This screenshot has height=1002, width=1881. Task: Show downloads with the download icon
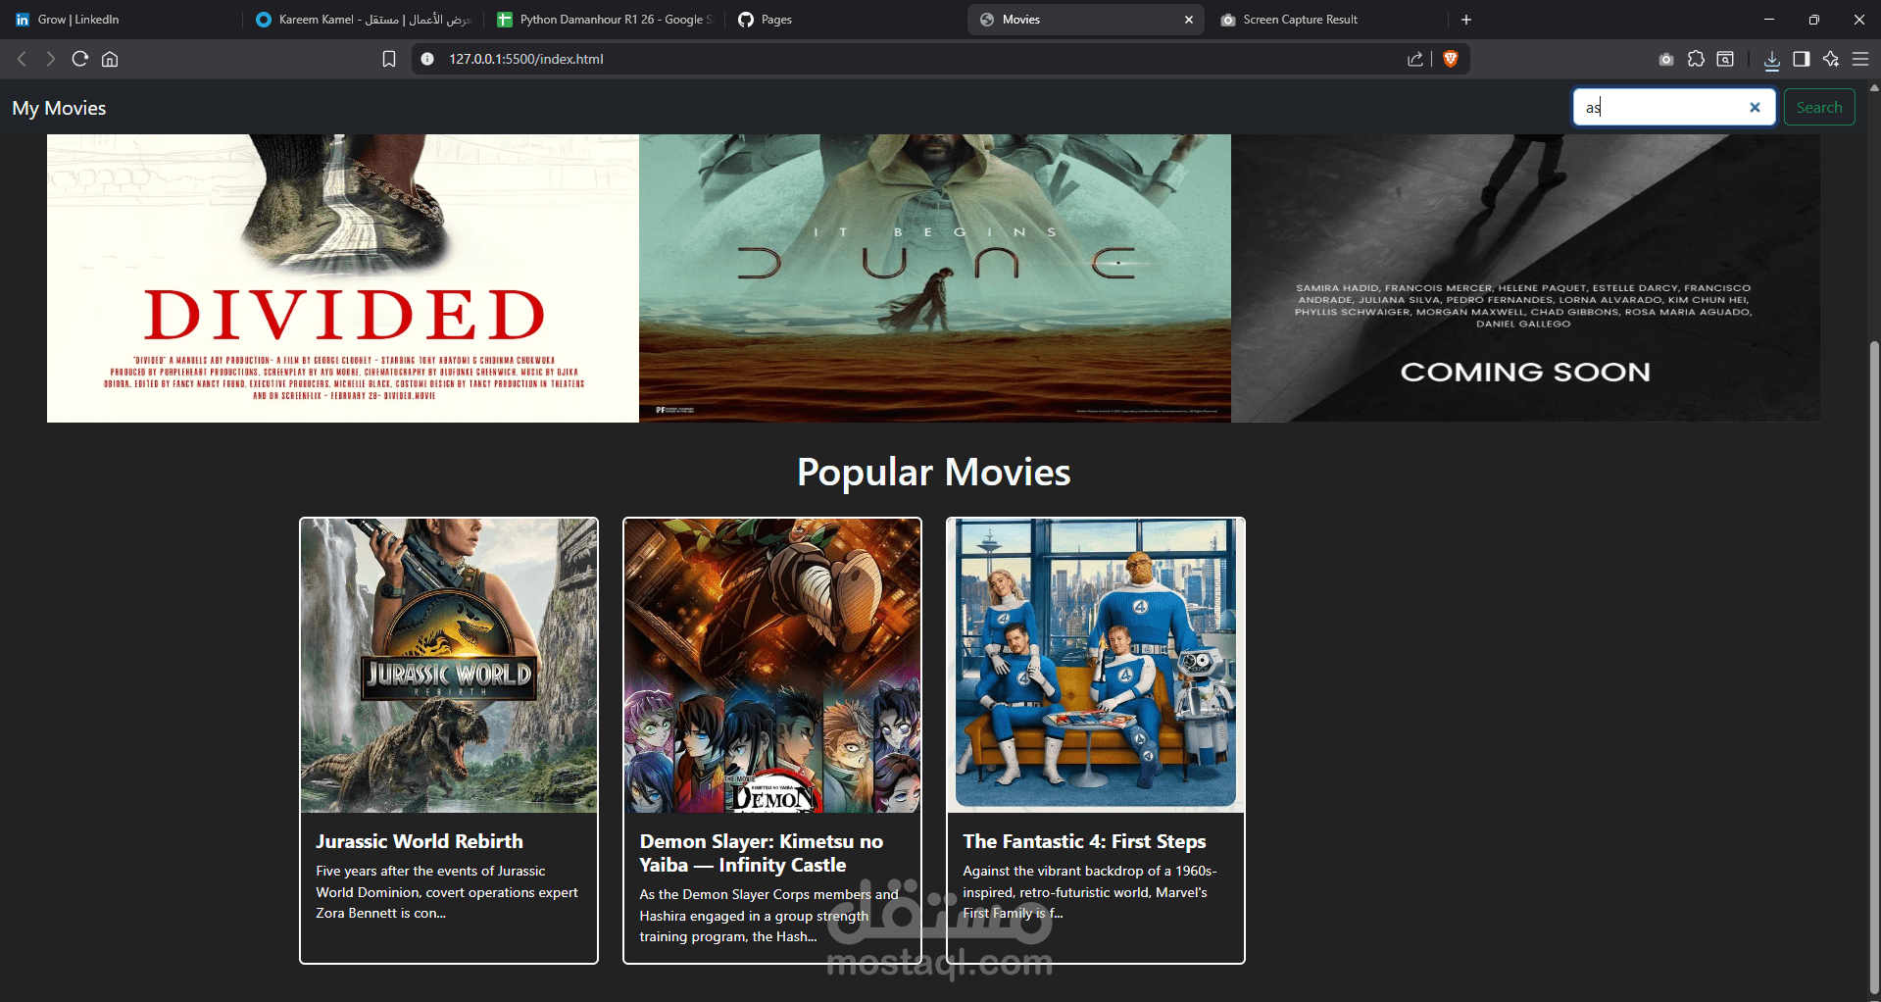click(x=1772, y=60)
